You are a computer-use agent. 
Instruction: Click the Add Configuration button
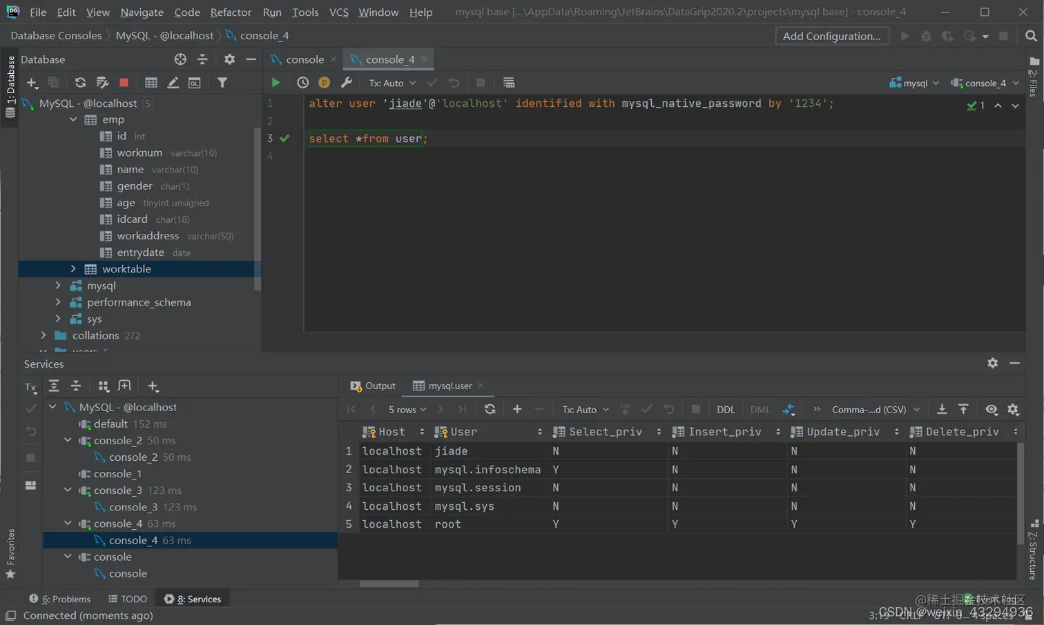point(831,36)
